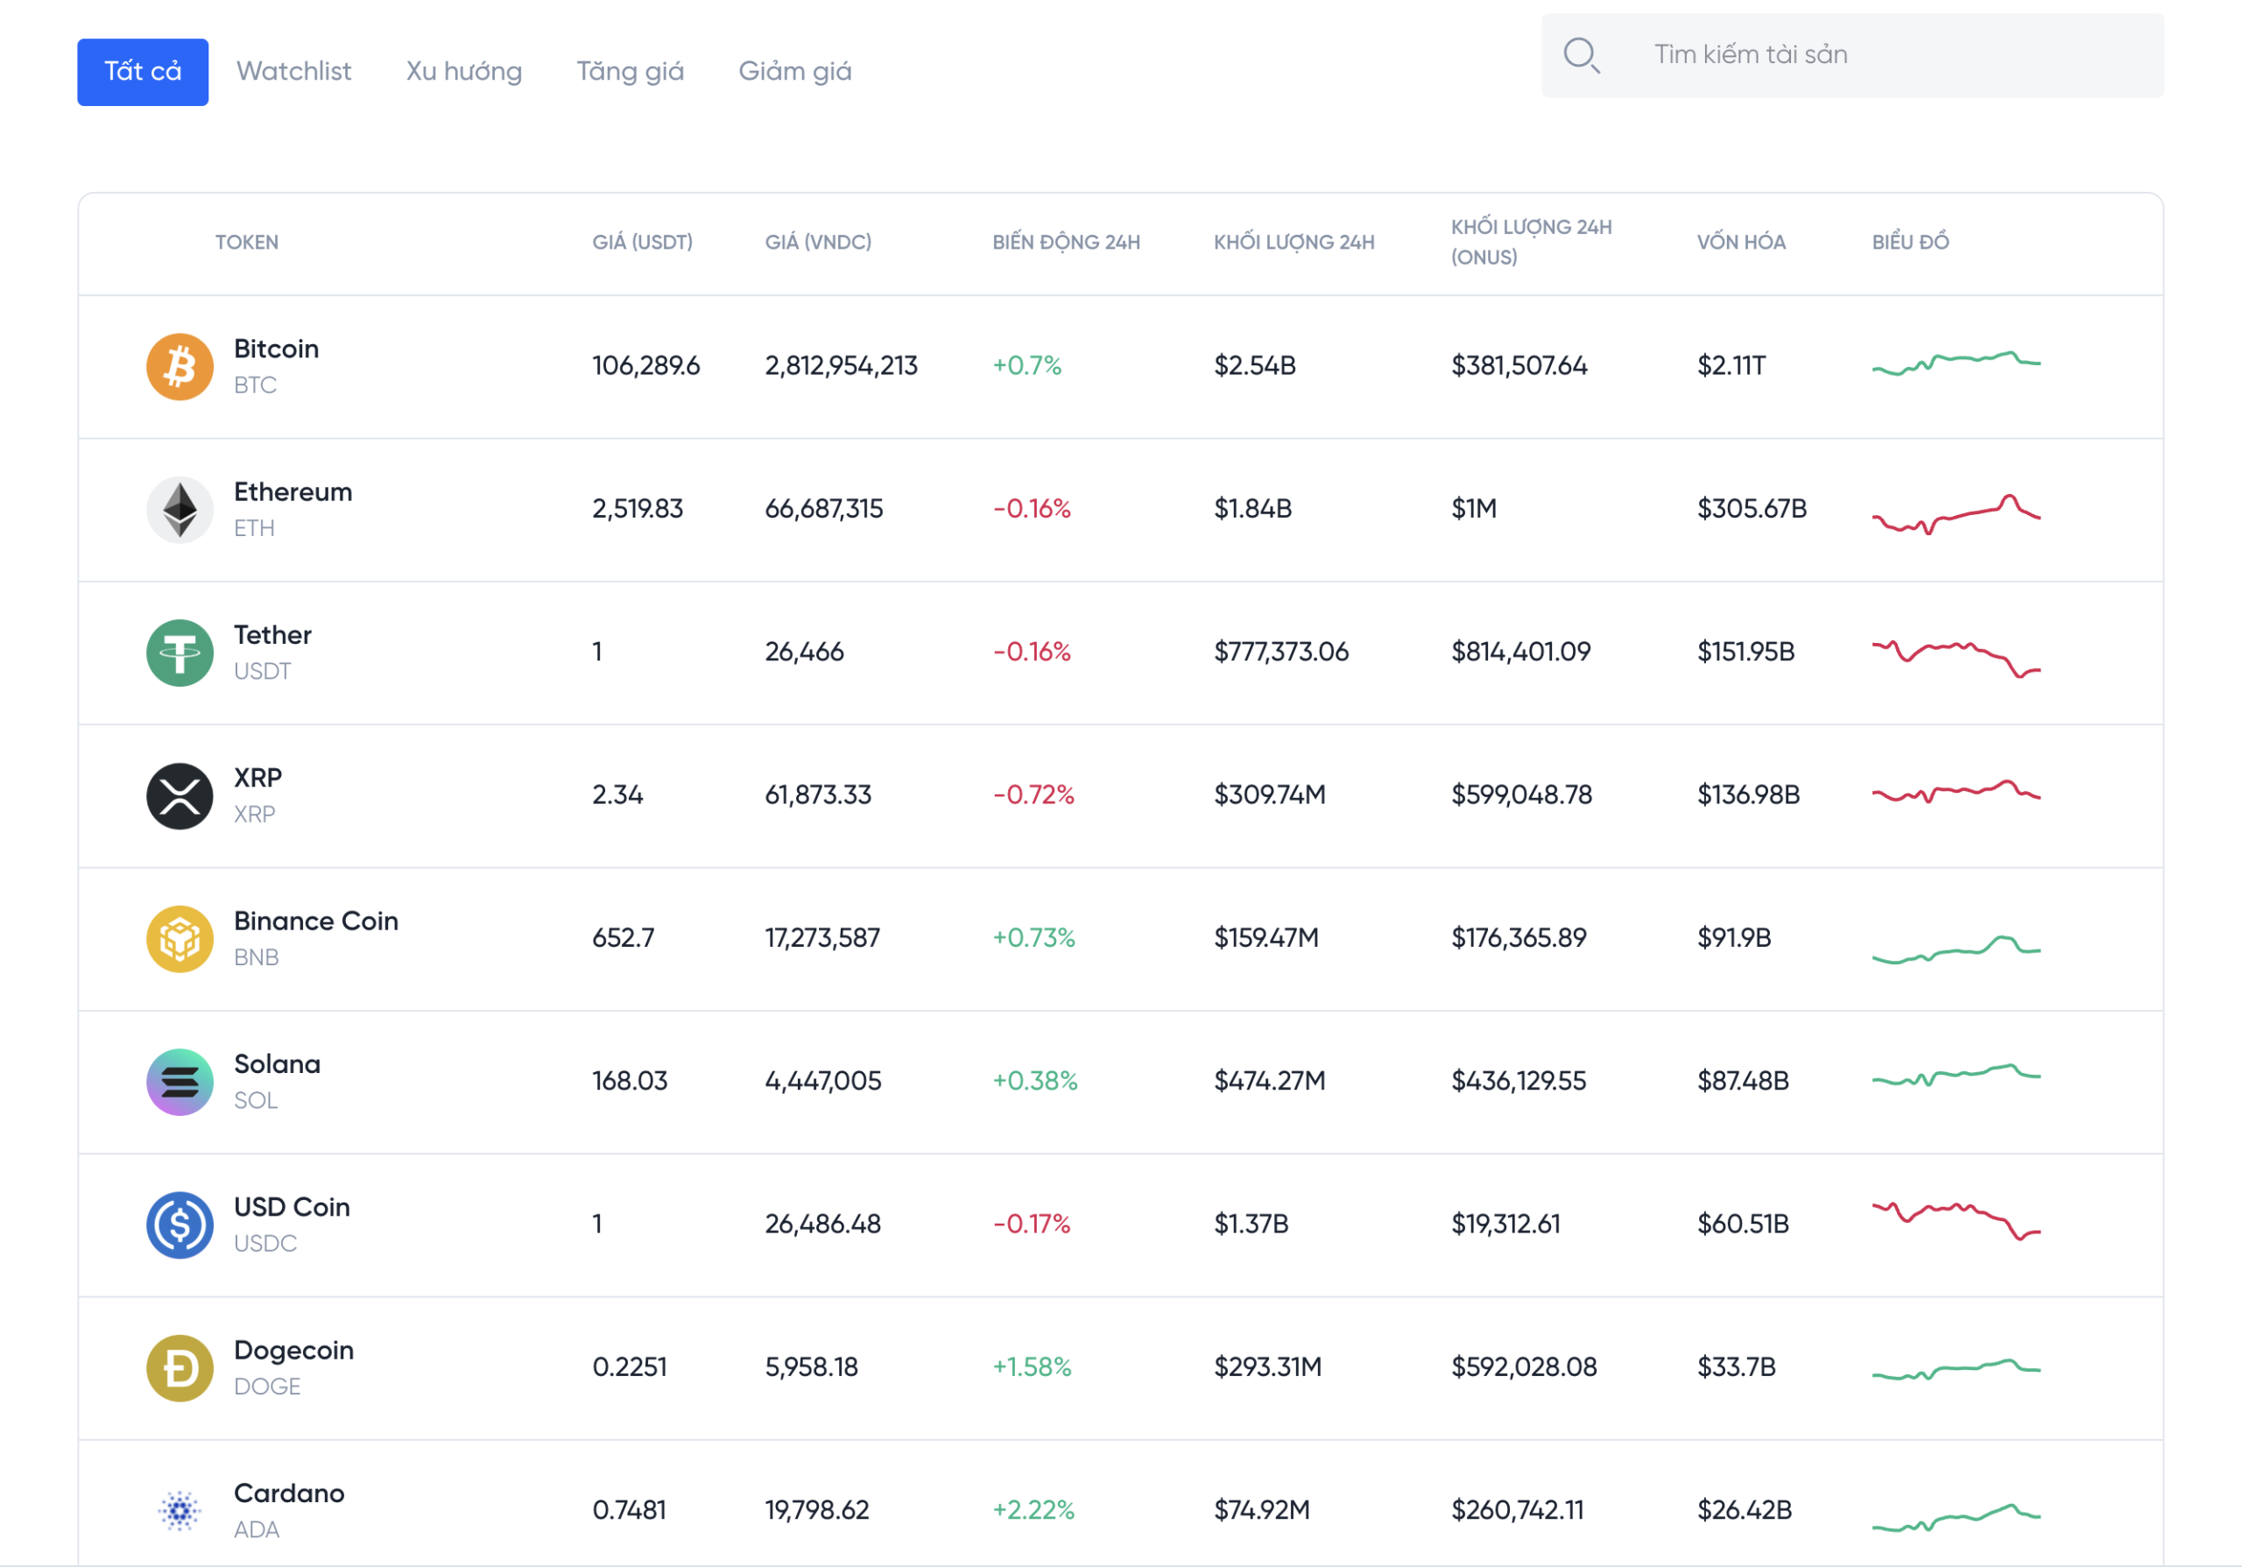The height and width of the screenshot is (1567, 2242).
Task: Focus the Tìm kiếm tài sản search field
Action: (1852, 54)
